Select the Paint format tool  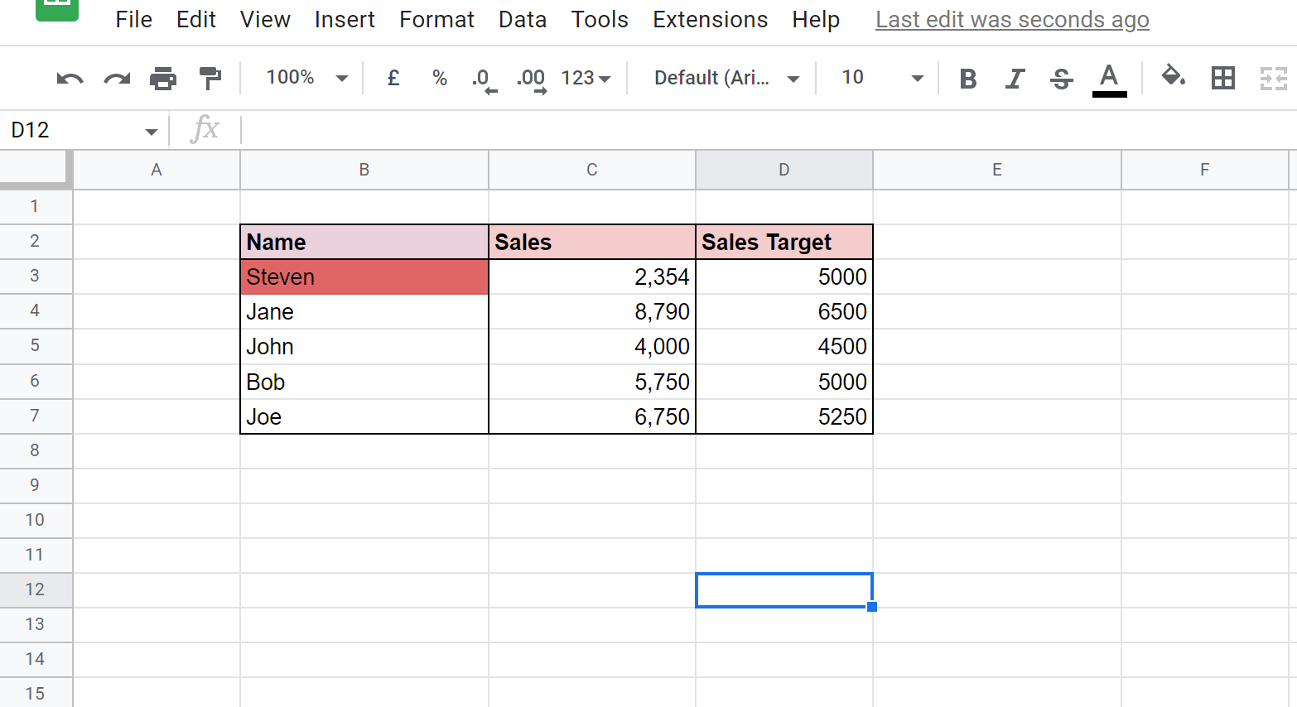[210, 78]
